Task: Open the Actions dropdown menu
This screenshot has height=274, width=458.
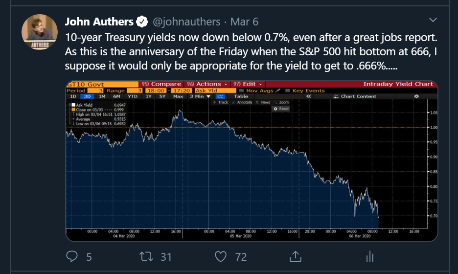Action: point(207,84)
